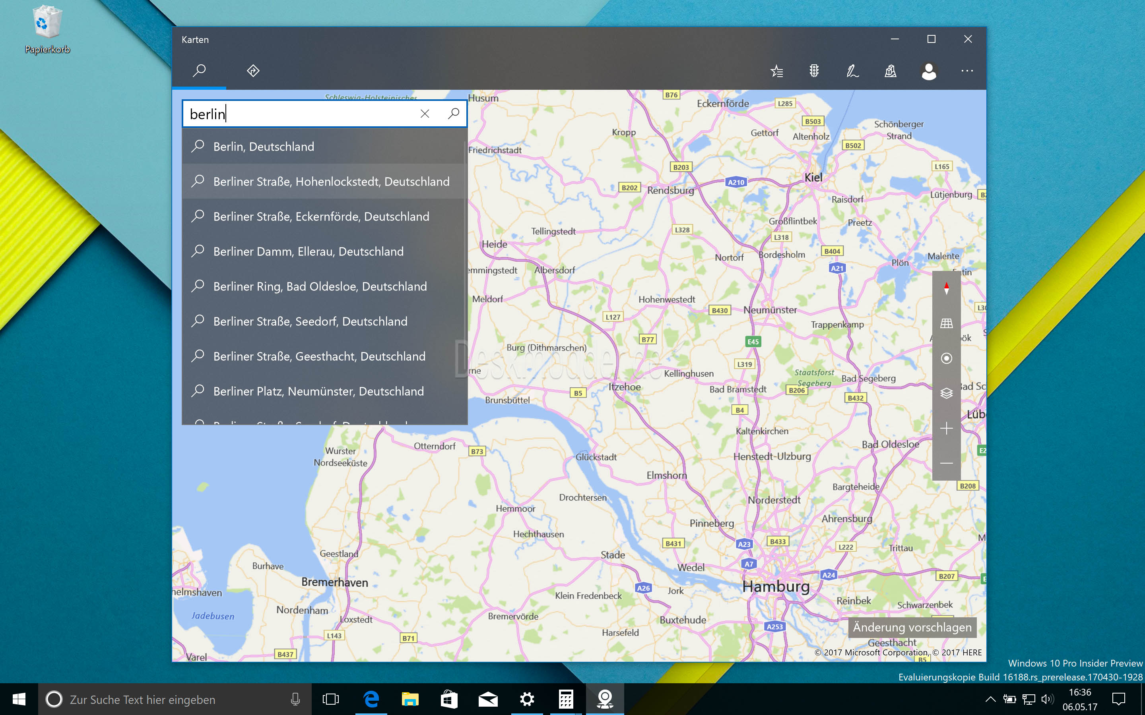1145x715 pixels.
Task: Select Berliner Ring, Bad Oldesloe suggestion
Action: pyautogui.click(x=324, y=286)
